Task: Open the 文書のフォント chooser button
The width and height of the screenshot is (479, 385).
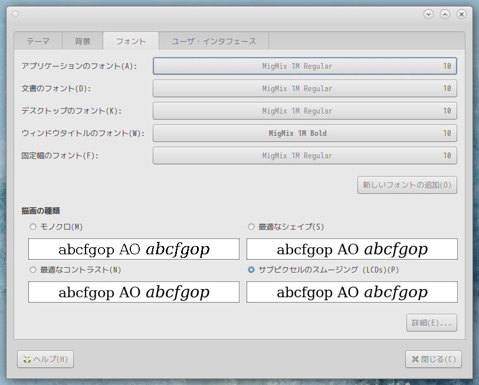Action: tap(305, 88)
